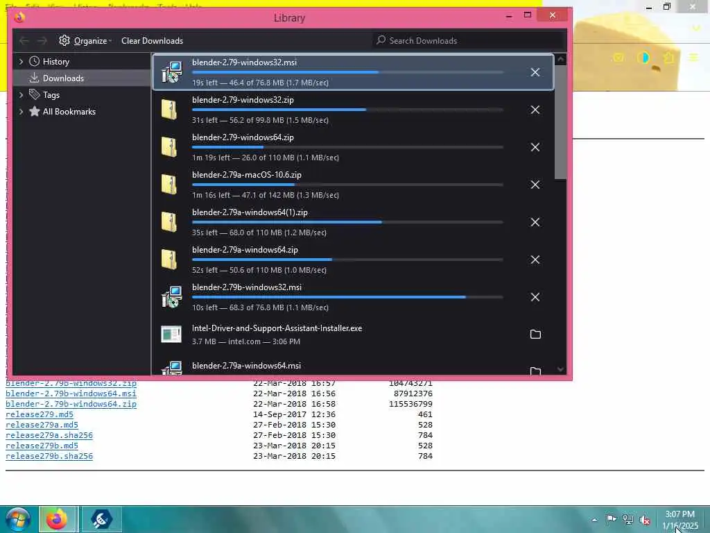The height and width of the screenshot is (533, 710).
Task: Expand the Tags tree node
Action: point(21,94)
